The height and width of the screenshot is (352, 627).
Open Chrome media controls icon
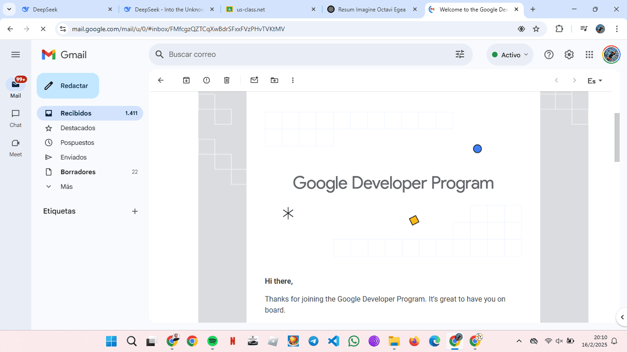coord(584,29)
